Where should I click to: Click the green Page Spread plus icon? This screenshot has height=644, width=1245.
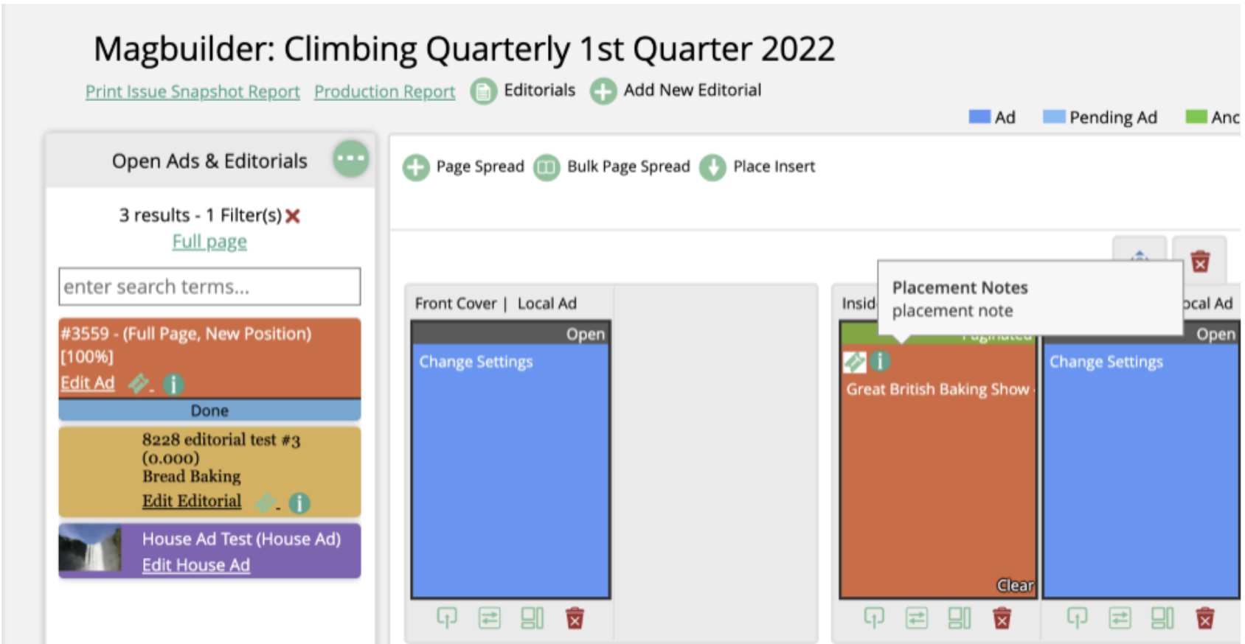tap(416, 167)
